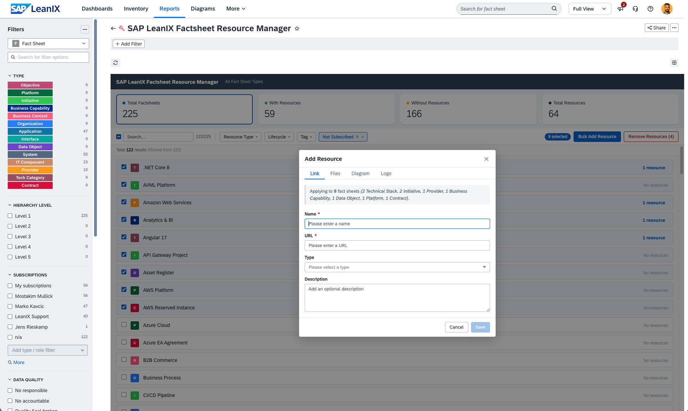This screenshot has width=688, height=411.
Task: Open the Tag dropdown
Action: (306, 137)
